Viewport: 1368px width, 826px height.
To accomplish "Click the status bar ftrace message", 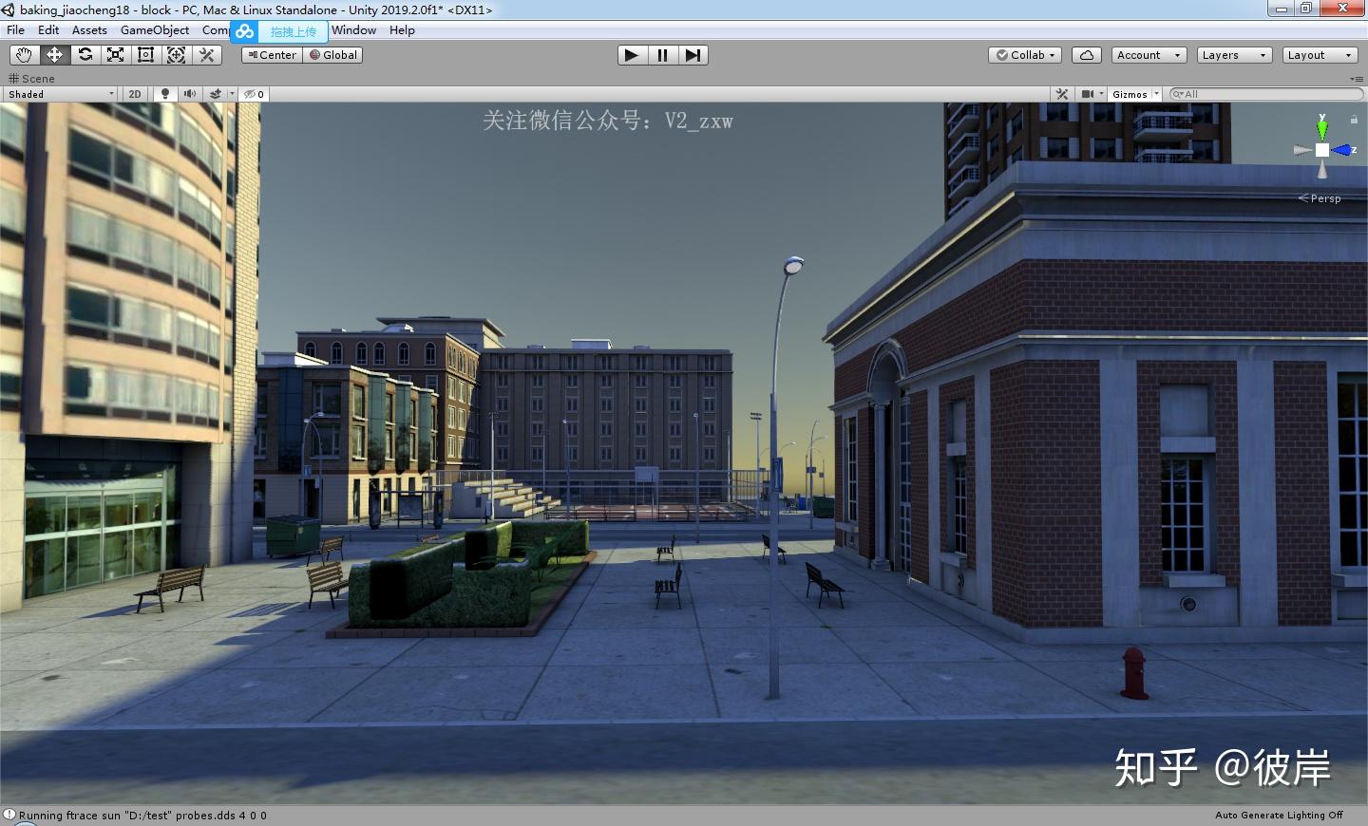I will (x=142, y=816).
